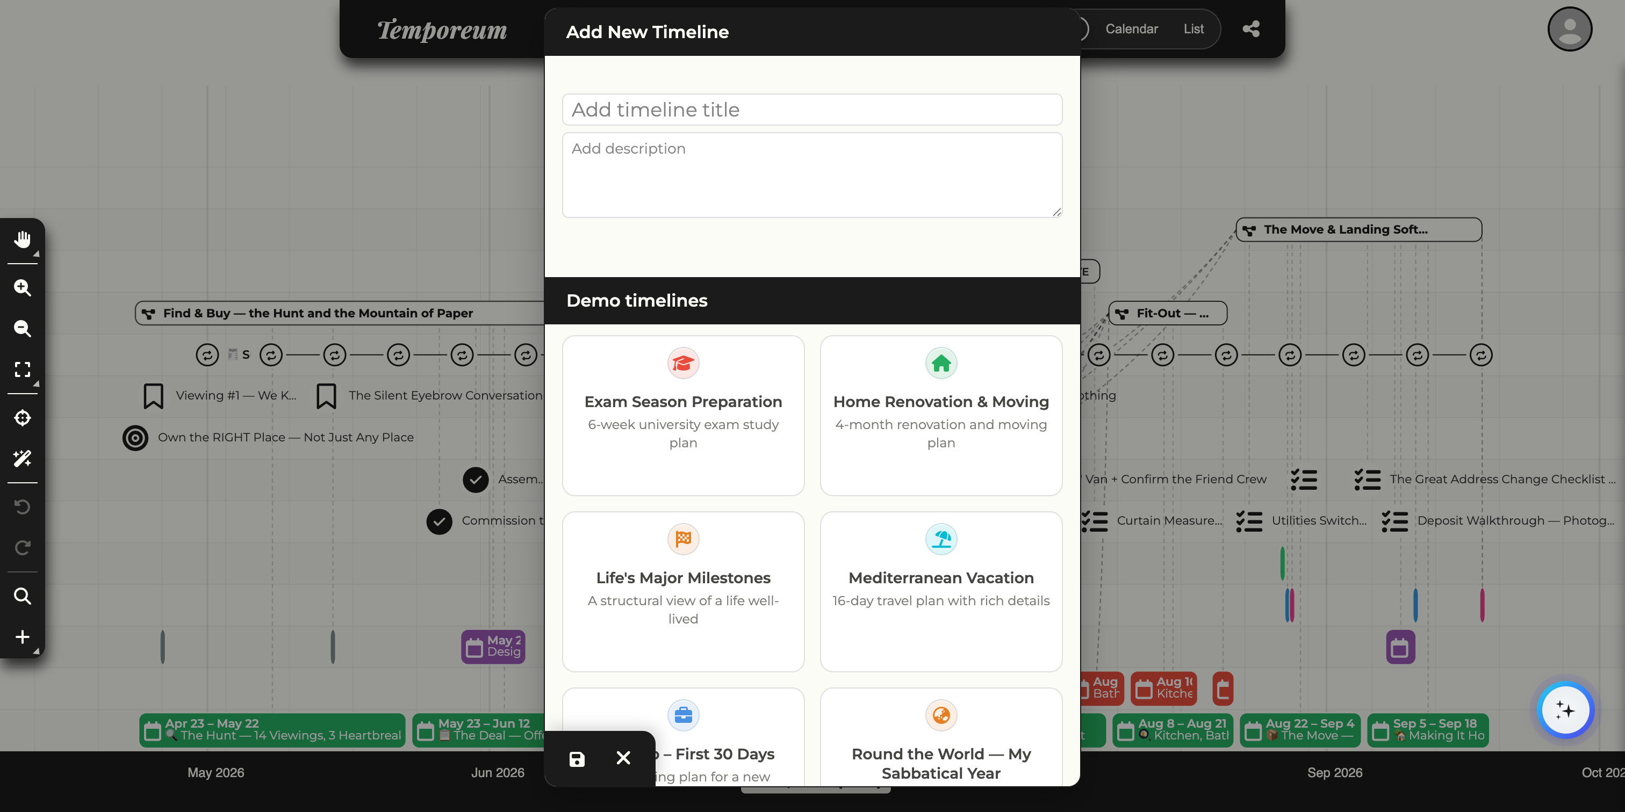Image resolution: width=1625 pixels, height=812 pixels.
Task: Click the Jun 2026 axis label
Action: click(498, 773)
